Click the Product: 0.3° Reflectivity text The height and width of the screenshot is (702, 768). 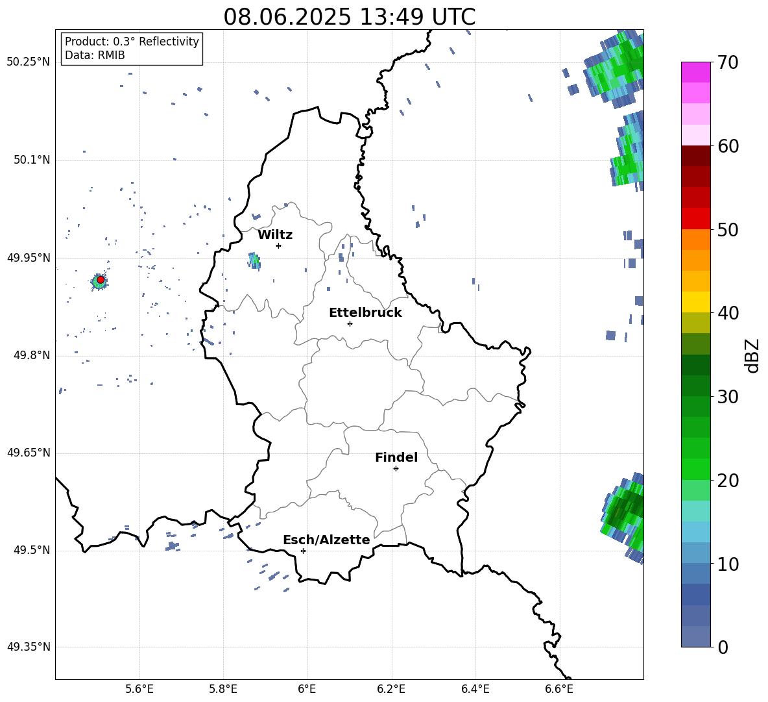[x=132, y=42]
